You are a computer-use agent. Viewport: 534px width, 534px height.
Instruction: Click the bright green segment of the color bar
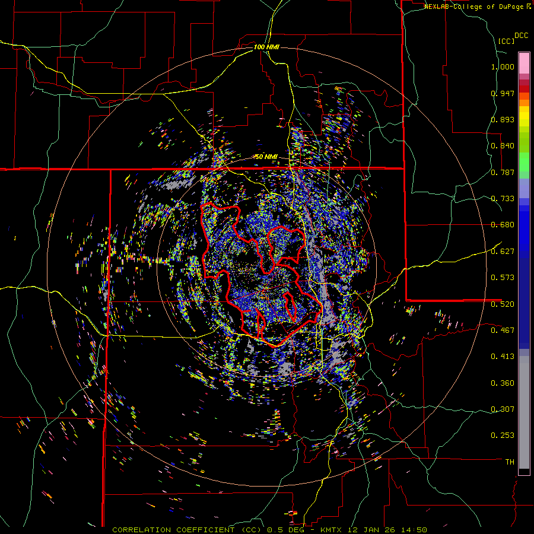[x=524, y=162]
